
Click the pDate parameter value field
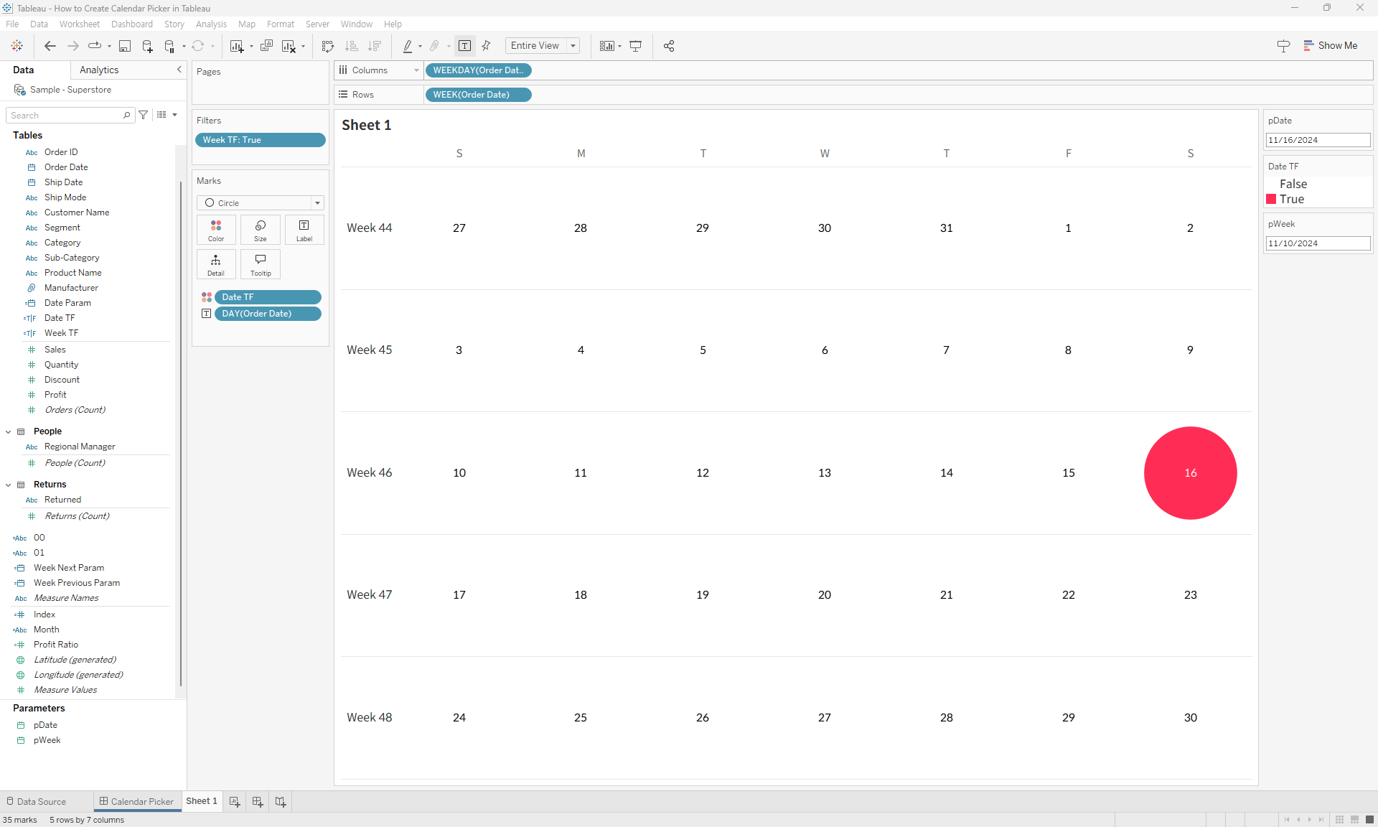tap(1316, 139)
